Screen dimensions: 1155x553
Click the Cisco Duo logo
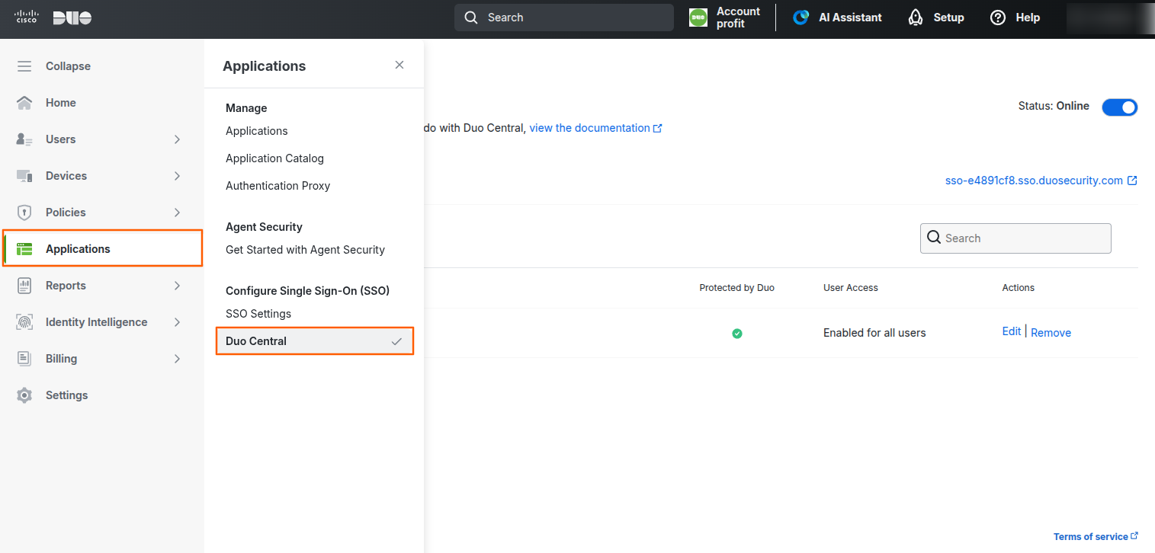pyautogui.click(x=53, y=18)
